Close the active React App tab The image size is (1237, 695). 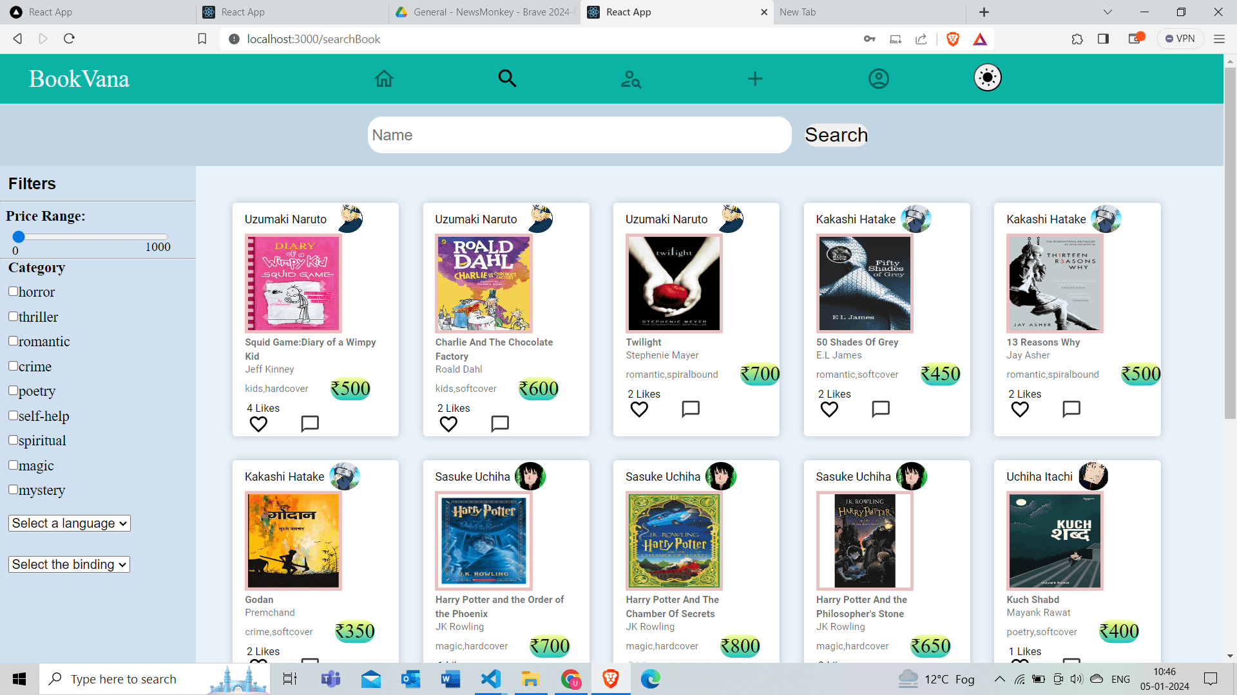coord(764,12)
